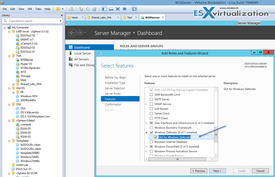Click the Library search field

pos(32,21)
